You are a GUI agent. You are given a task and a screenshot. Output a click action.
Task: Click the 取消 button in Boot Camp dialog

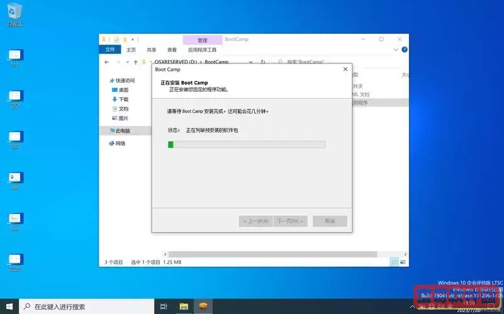(330, 221)
